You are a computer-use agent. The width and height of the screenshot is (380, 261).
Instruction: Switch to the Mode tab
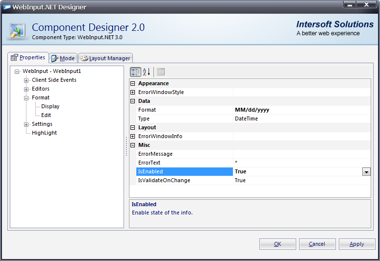63,58
